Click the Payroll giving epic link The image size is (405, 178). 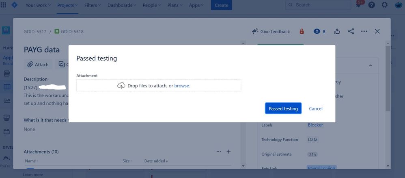(321, 168)
